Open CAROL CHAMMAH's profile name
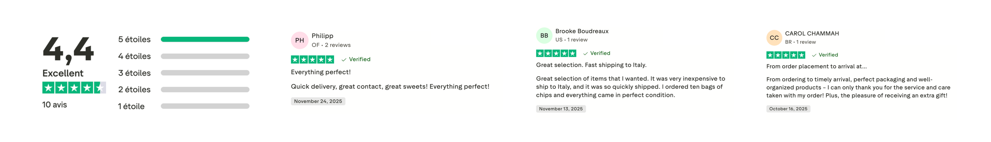Viewport: 991px width, 142px height. tap(812, 34)
